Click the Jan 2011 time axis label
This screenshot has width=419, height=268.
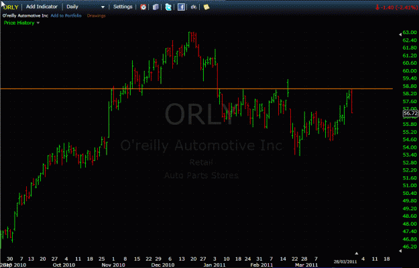(x=214, y=265)
